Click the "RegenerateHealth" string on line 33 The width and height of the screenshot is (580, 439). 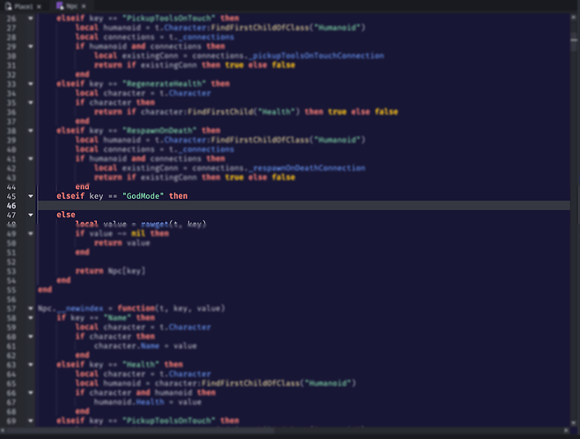[x=165, y=84]
